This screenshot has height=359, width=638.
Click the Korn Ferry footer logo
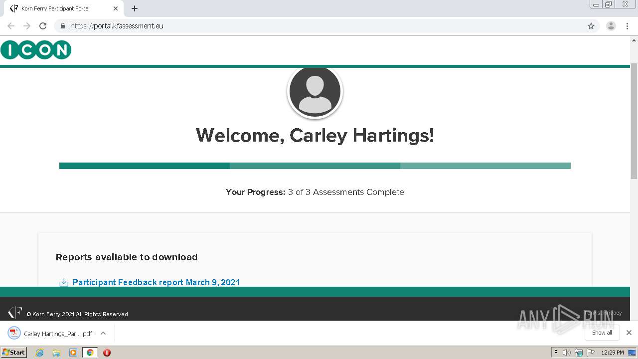coord(15,313)
